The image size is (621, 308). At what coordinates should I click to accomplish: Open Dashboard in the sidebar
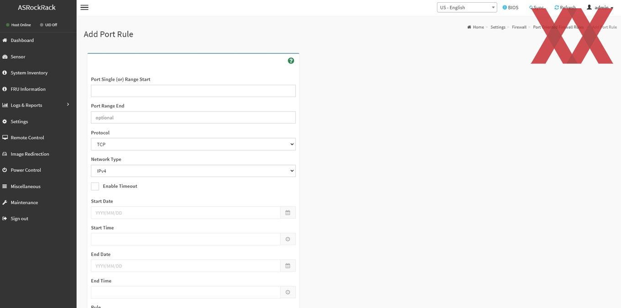[38, 40]
